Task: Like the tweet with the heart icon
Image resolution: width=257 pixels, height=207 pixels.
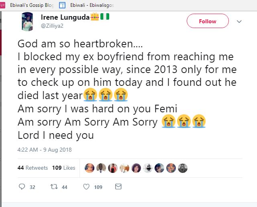Action: tap(86, 187)
